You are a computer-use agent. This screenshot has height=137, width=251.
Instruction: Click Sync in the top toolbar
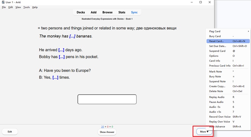tap(134, 12)
